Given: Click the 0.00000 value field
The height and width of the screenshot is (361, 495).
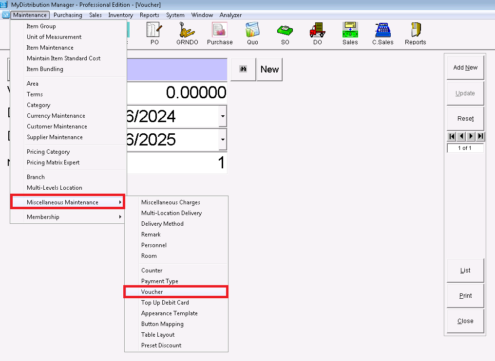Looking at the screenshot, I should coord(177,92).
